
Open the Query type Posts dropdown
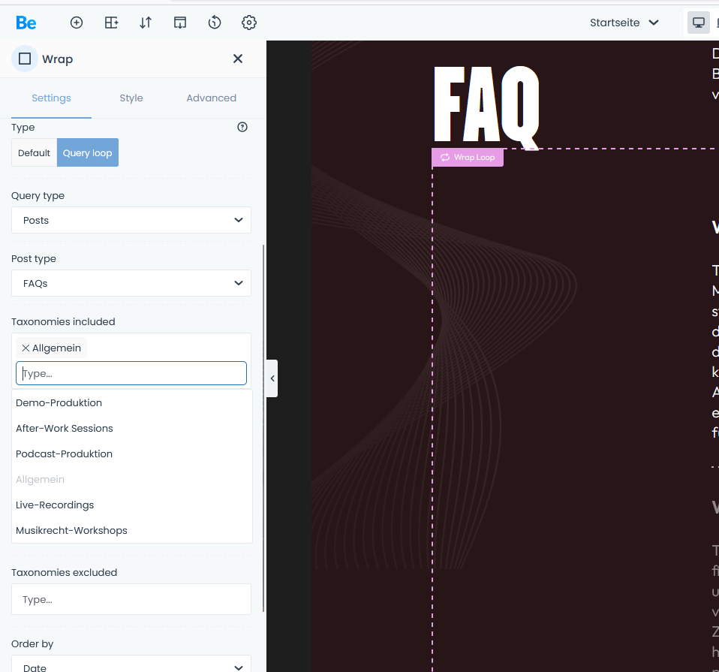tap(131, 220)
